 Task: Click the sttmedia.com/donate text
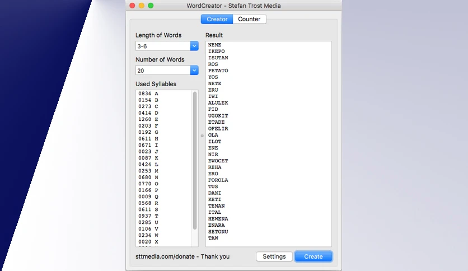tap(165, 256)
